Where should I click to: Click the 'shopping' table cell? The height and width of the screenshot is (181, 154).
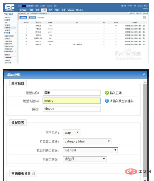(50, 41)
